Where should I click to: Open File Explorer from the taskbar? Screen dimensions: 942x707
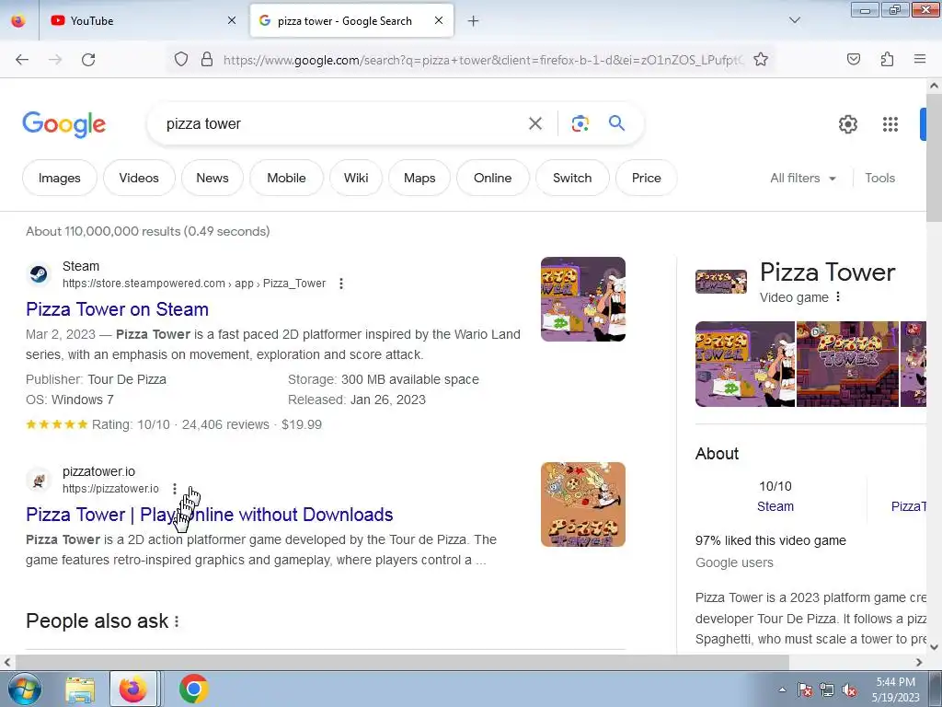(x=80, y=690)
